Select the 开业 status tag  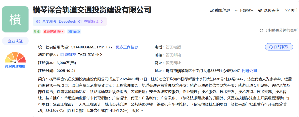pyautogui.click(x=37, y=31)
